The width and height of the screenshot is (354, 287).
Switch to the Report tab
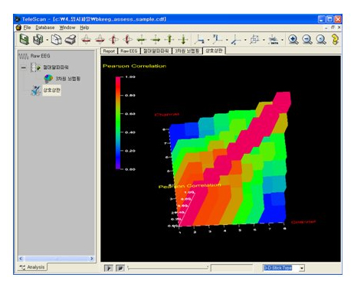[109, 51]
